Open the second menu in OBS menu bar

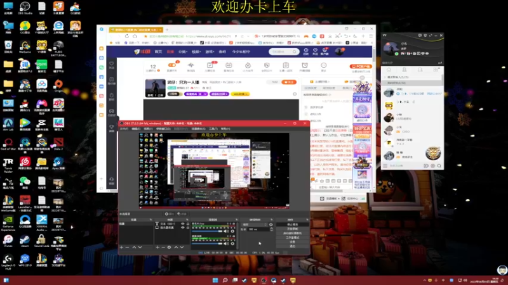click(136, 129)
